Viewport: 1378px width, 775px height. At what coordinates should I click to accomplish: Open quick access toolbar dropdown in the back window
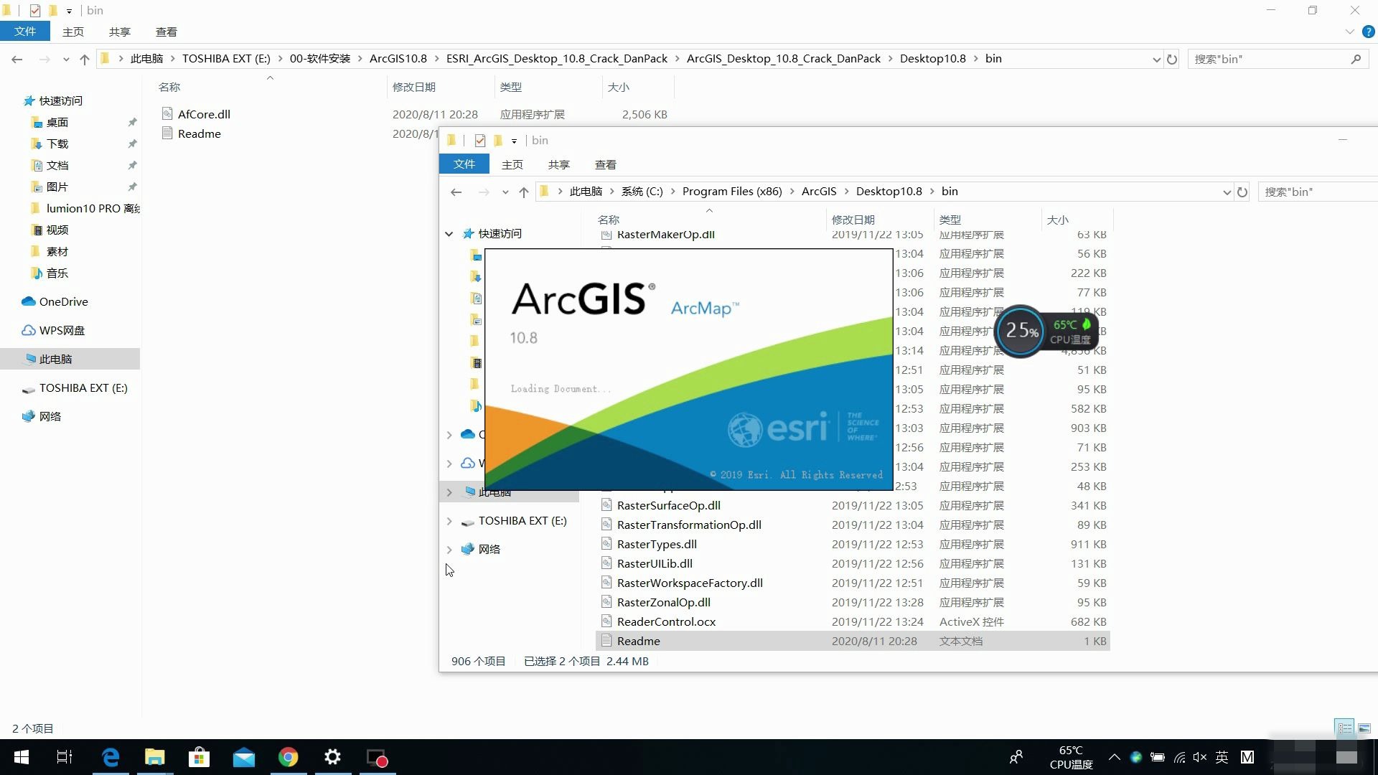pyautogui.click(x=69, y=11)
